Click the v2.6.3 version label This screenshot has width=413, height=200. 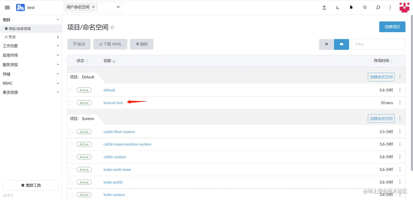tap(8, 195)
